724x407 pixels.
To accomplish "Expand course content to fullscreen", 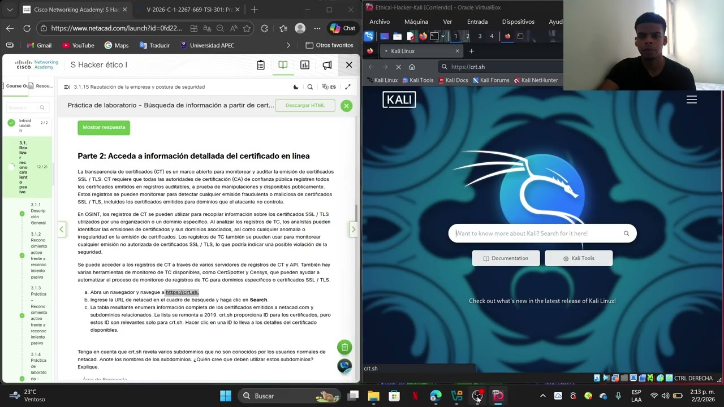I will 348,87.
